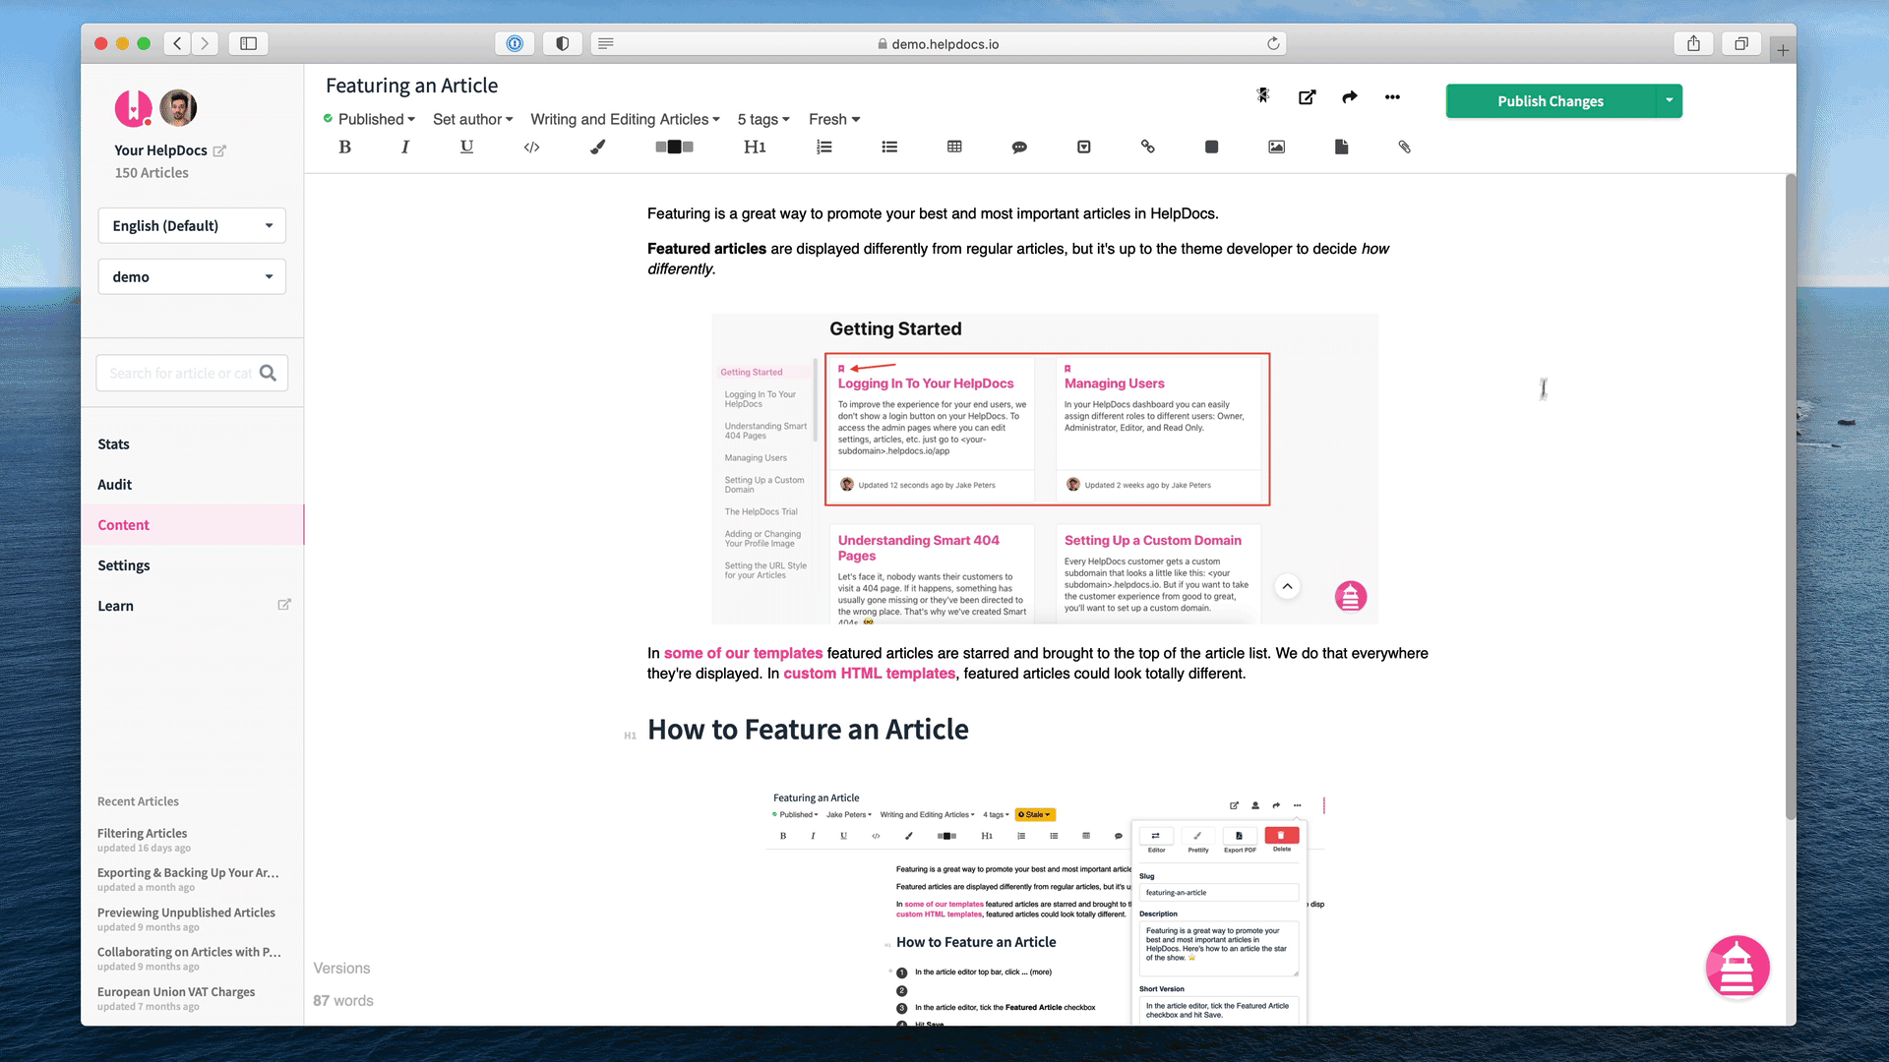This screenshot has width=1889, height=1062.
Task: Open English (Default) language selector
Action: point(192,225)
